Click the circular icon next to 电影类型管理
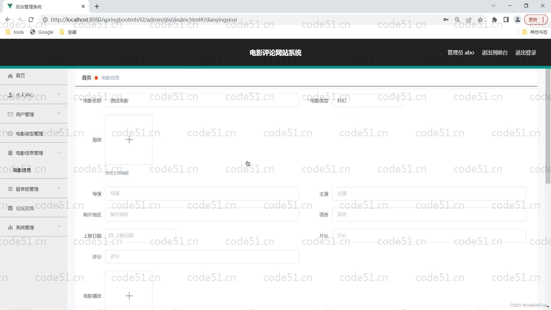551x310 pixels. coord(10,133)
